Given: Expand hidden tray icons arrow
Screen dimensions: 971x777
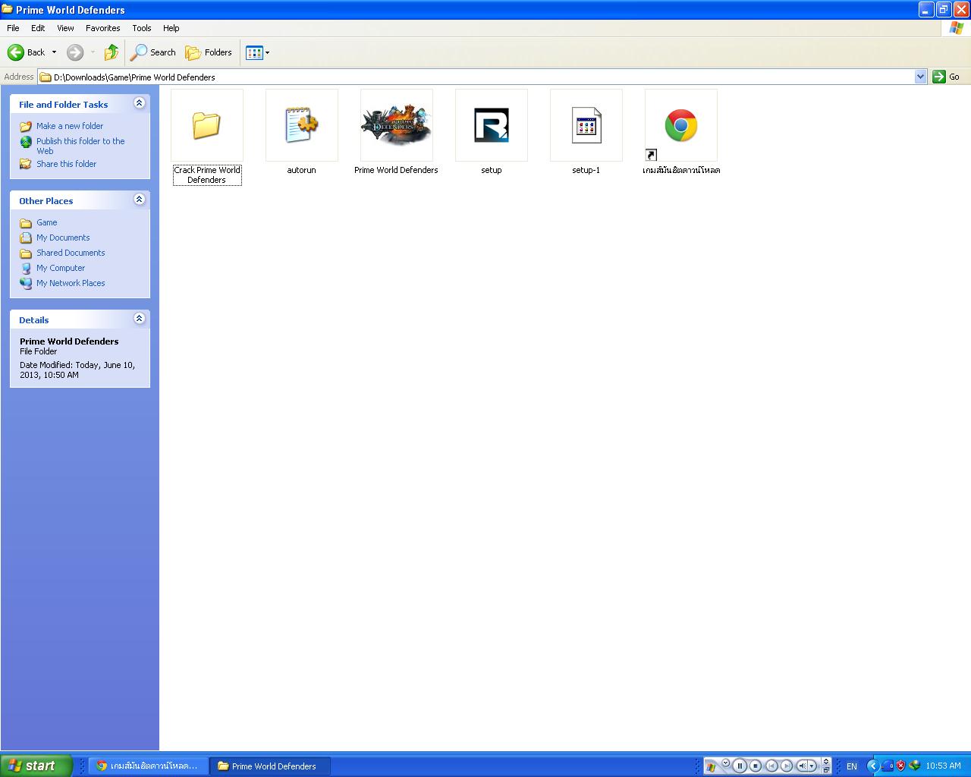Looking at the screenshot, I should [x=873, y=766].
